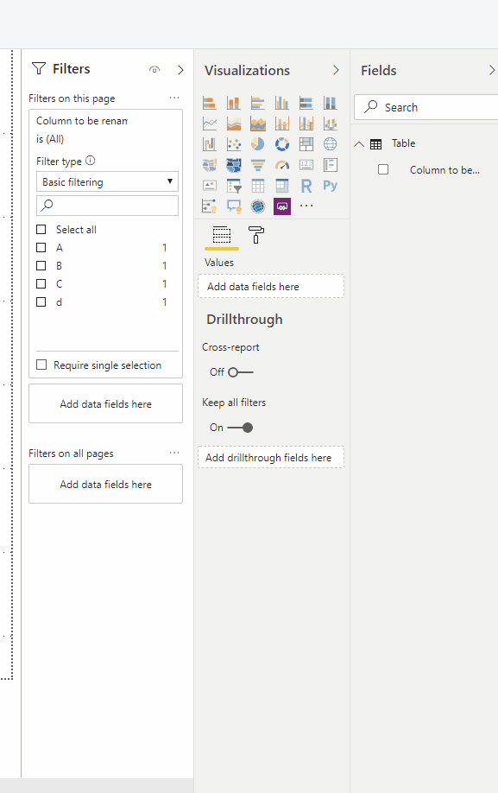Add a Scatter chart visual
This screenshot has height=793, width=498.
click(234, 144)
